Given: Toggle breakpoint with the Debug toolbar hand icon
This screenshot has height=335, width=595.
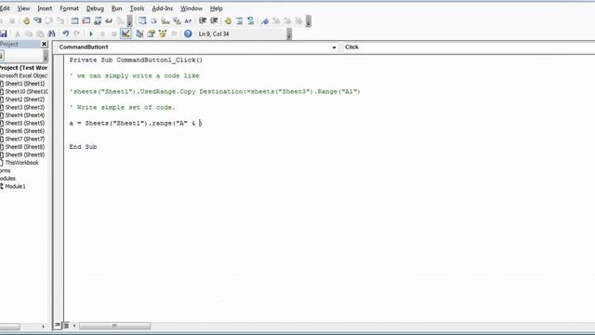Looking at the screenshot, I should pos(26,20).
